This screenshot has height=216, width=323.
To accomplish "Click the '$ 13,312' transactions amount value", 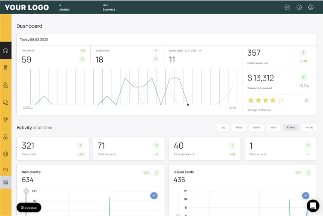I will click(261, 78).
